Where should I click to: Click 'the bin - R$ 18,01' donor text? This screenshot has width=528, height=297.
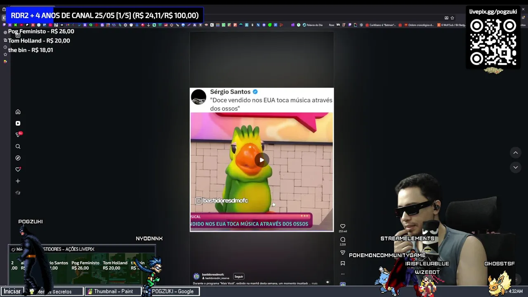tap(31, 50)
